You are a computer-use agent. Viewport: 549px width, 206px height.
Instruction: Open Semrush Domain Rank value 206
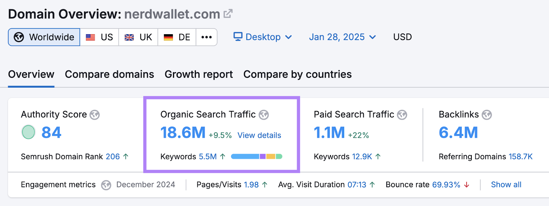(113, 156)
